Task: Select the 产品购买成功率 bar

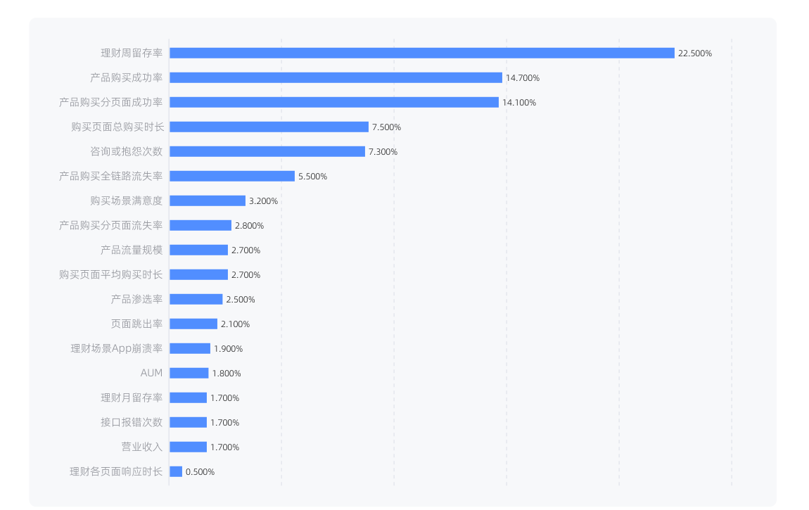Action: point(336,78)
